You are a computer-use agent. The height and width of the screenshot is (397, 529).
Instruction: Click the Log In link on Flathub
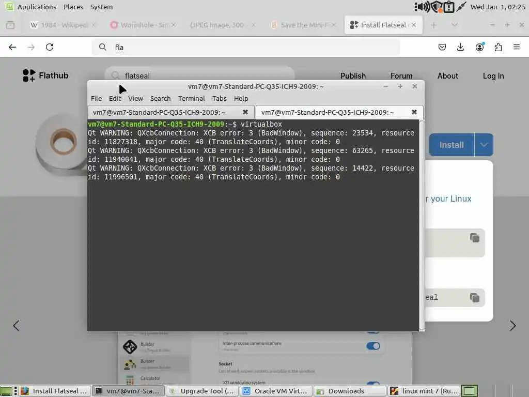493,75
